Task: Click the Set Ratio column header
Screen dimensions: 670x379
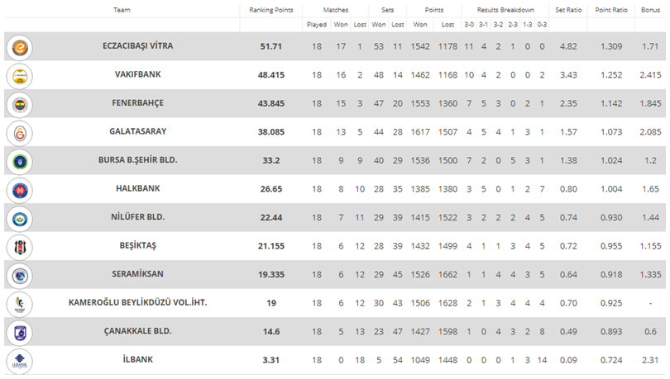Action: [568, 10]
